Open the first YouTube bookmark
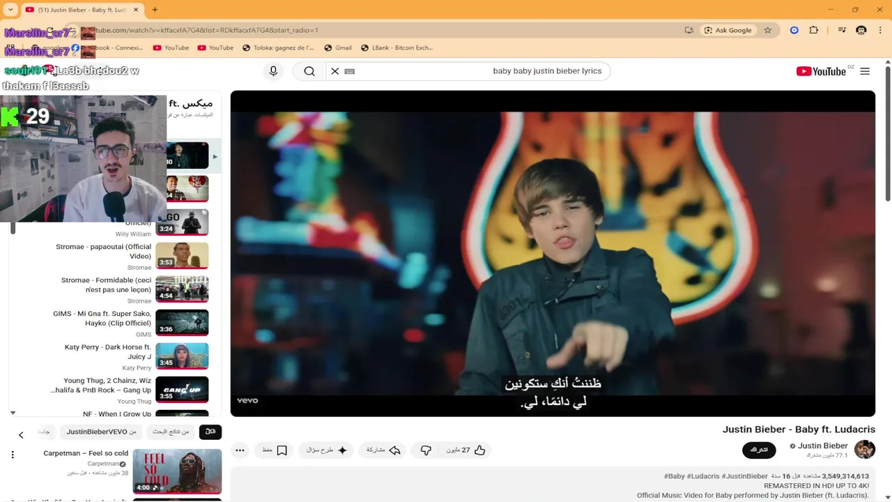Screen dimensions: 892x502 [171, 47]
